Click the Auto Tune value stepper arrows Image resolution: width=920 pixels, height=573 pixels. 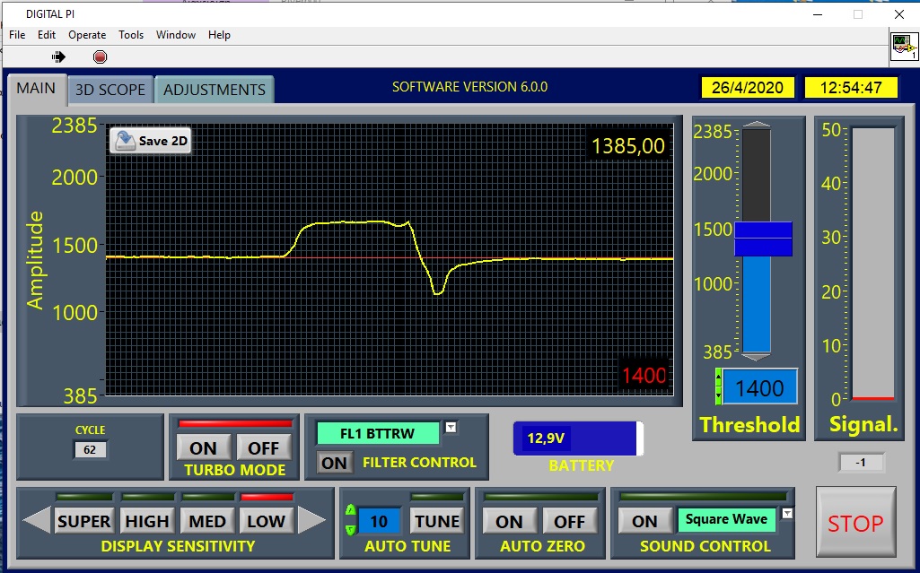[351, 520]
